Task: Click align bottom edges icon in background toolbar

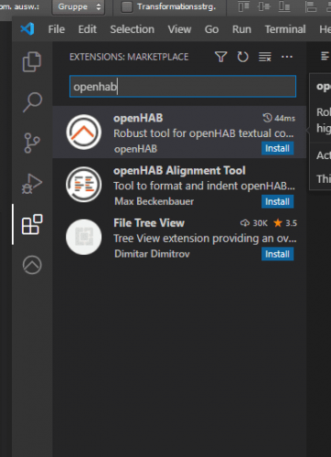Action: 284,6
